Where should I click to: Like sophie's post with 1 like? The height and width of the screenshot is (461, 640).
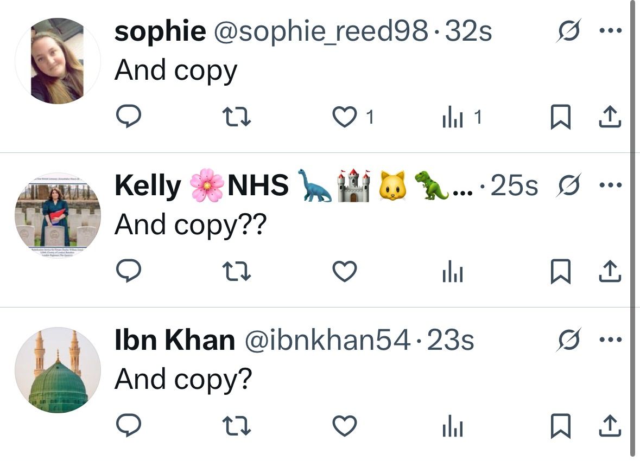point(344,117)
